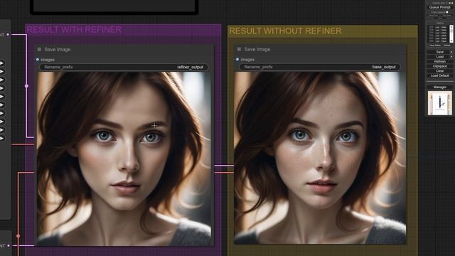455x256 pixels.
Task: Select the RESULT WITH REFINER group title
Action: (x=74, y=30)
